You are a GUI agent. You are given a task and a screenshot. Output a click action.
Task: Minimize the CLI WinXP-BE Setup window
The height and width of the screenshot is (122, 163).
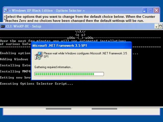tap(156, 26)
